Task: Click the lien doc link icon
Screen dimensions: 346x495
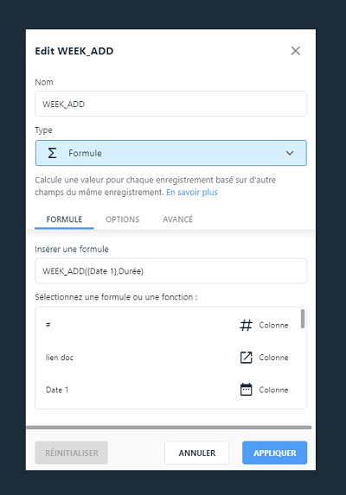Action: [247, 358]
